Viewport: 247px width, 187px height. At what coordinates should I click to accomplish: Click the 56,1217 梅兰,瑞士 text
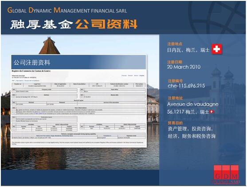pyautogui.click(x=188, y=112)
